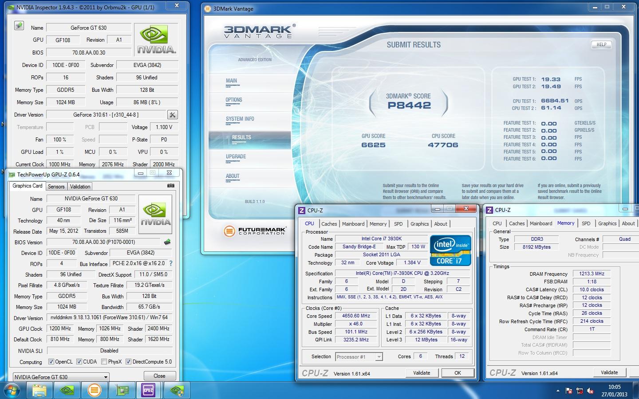This screenshot has width=639, height=399.
Task: Click the Core Speed 4650.60 MHz field
Action: coord(356,316)
